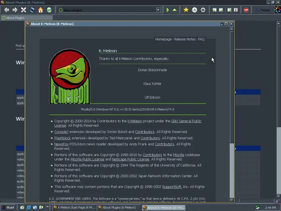Image resolution: width=281 pixels, height=211 pixels.
Task: Go back using the Back arrow
Action: click(x=7, y=10)
